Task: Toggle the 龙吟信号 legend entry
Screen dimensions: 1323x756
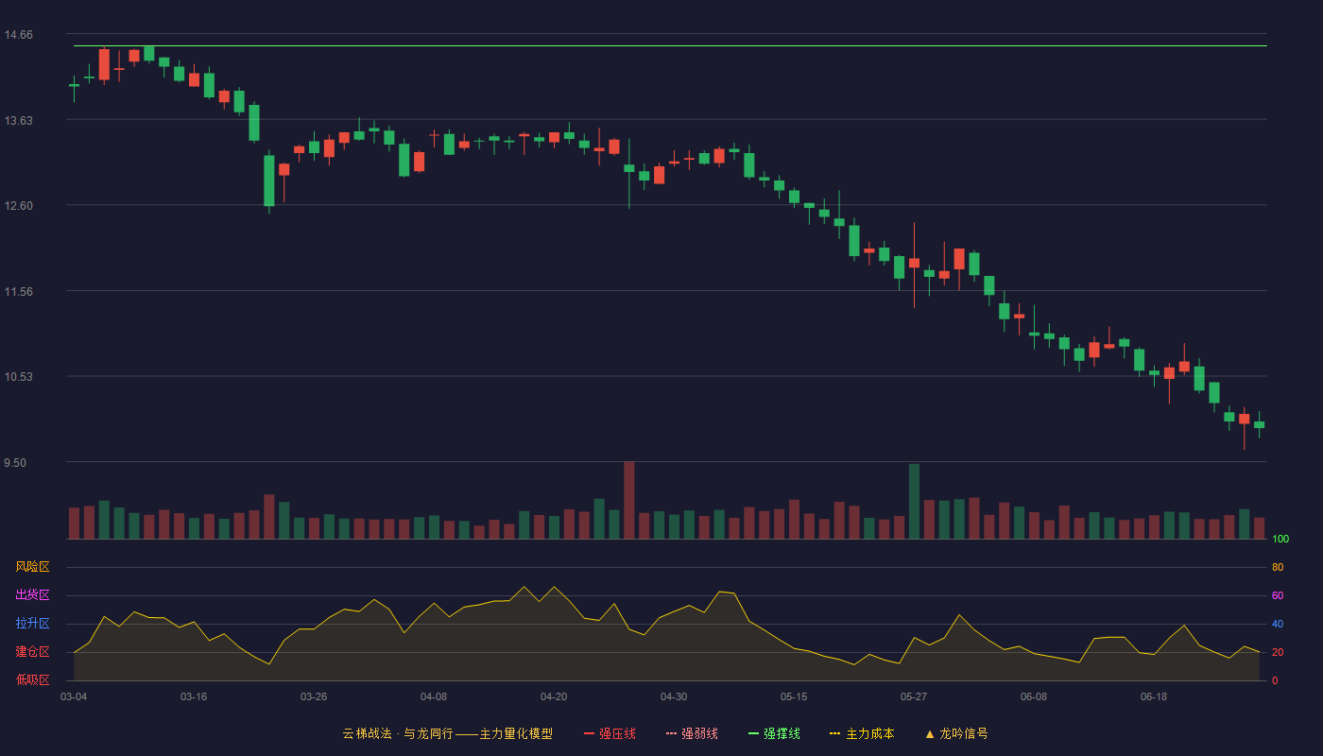Action: (956, 733)
